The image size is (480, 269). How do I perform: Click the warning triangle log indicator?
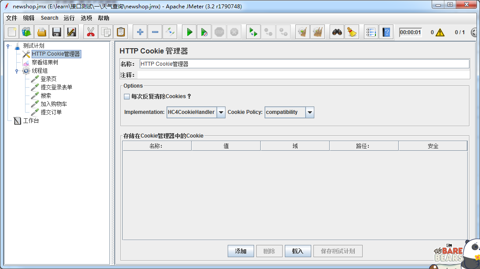click(440, 32)
